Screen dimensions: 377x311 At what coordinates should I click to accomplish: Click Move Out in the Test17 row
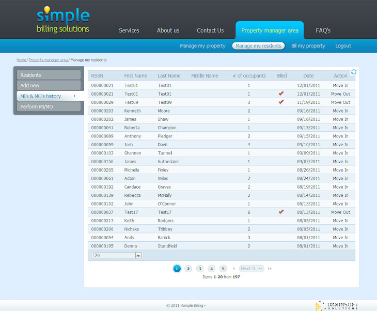click(x=340, y=212)
